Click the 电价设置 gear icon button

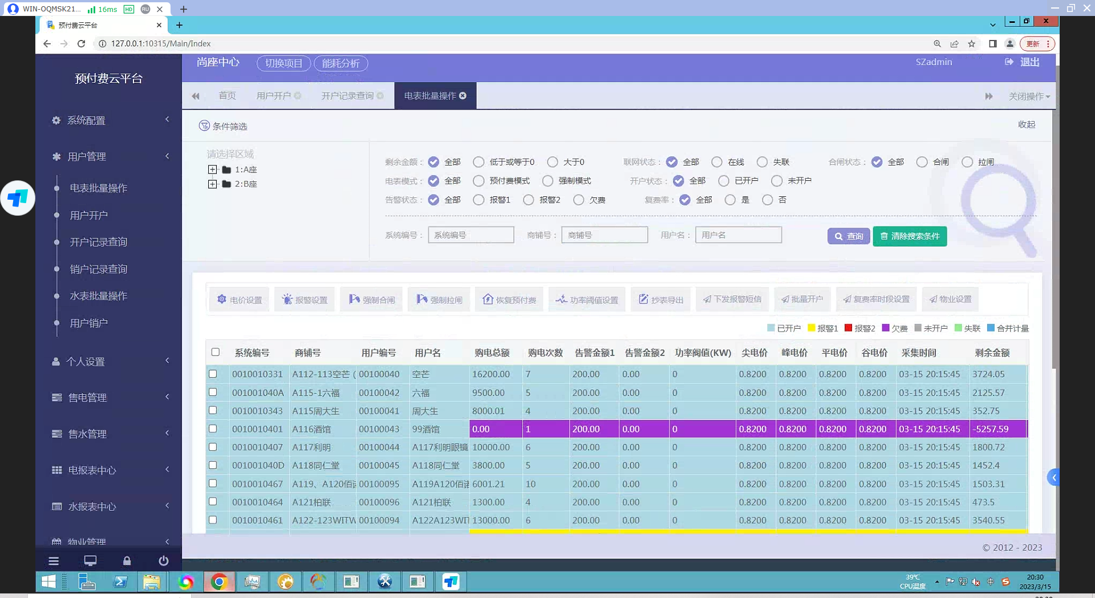(240, 300)
